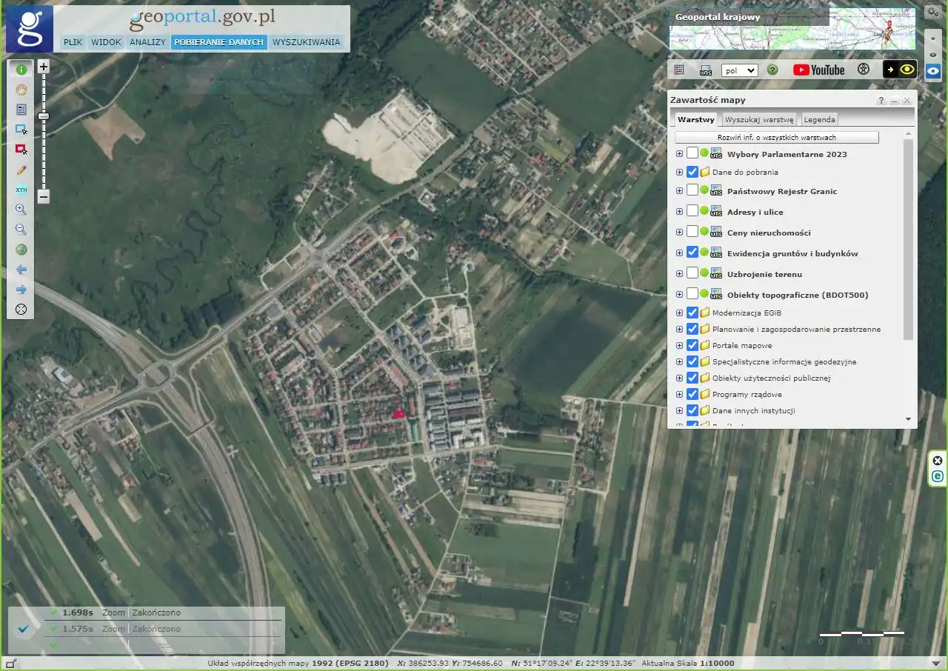The width and height of the screenshot is (948, 671).
Task: Click Rozwiń inf. o wszystkich warstwach button
Action: (x=776, y=138)
